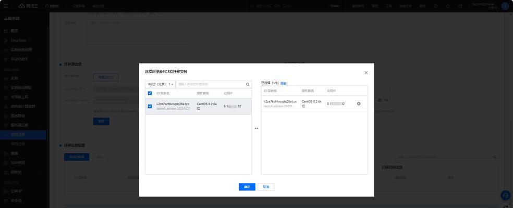Go to the console home icon
This screenshot has width=513, height=208.
pos(47,6)
